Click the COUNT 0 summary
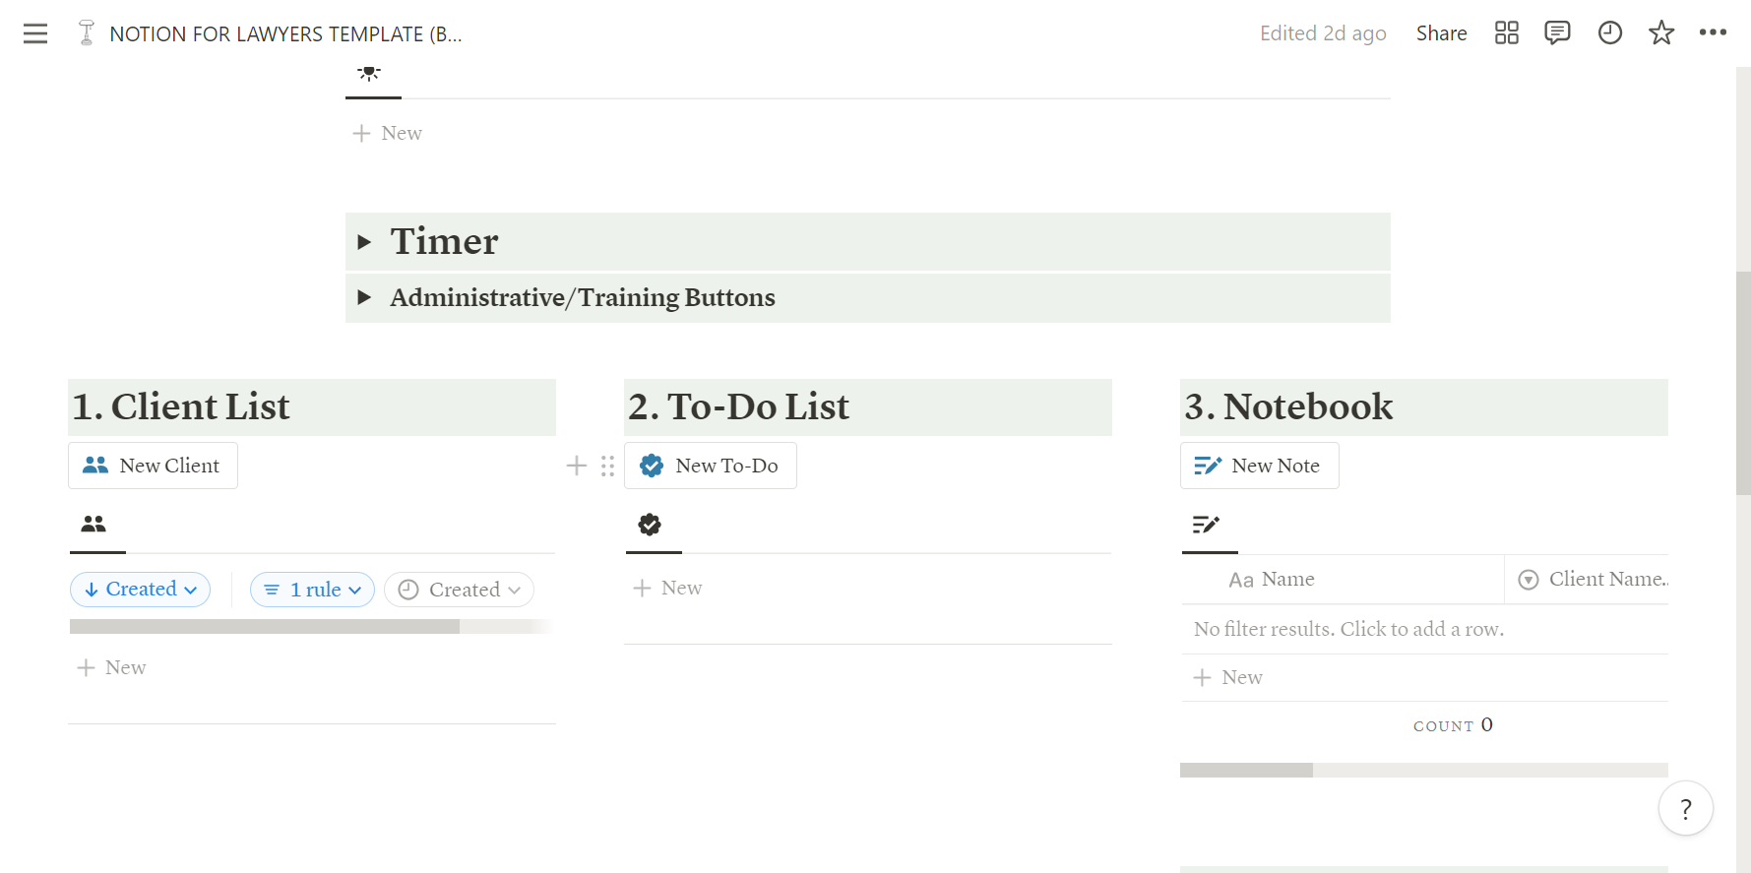1751x873 pixels. coord(1453,725)
